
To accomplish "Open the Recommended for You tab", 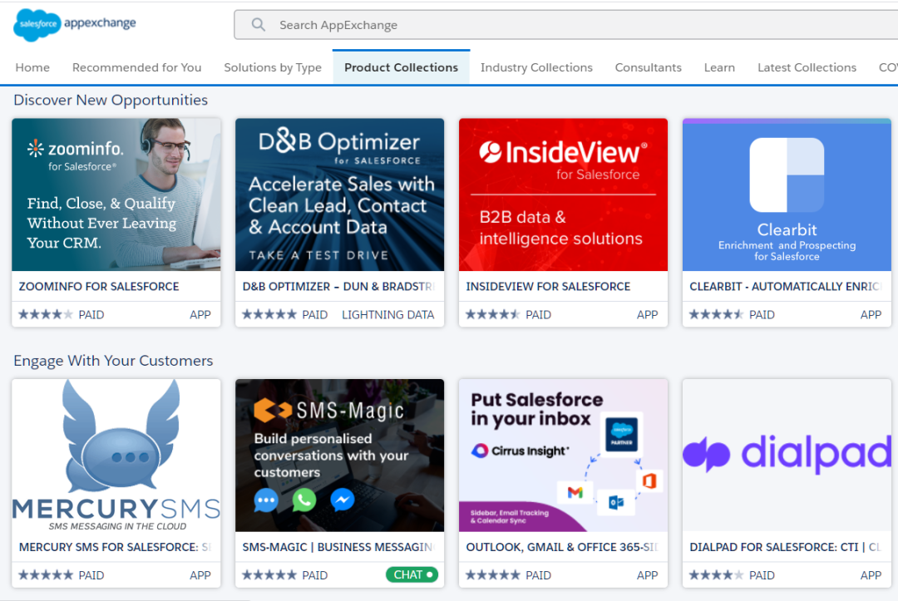I will point(137,67).
